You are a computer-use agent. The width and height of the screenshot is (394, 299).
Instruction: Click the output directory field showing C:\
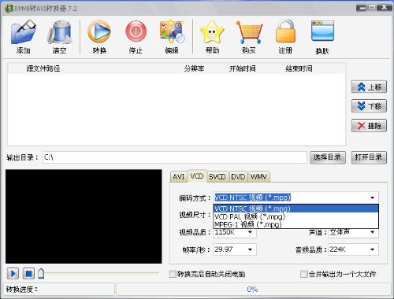175,157
